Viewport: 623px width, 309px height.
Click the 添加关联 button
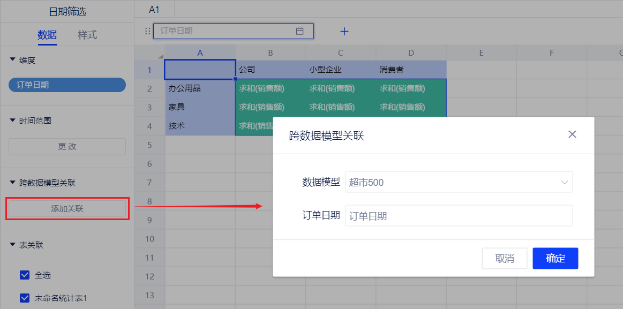pyautogui.click(x=67, y=209)
